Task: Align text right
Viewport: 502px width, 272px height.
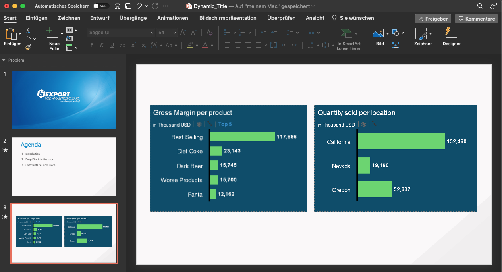Action: pyautogui.click(x=248, y=45)
